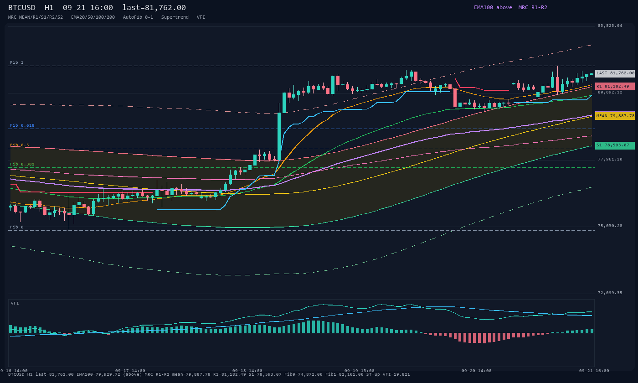Click the 09-17 14:00 time axis label
Viewport: 638px width, 383px height.
coord(130,371)
